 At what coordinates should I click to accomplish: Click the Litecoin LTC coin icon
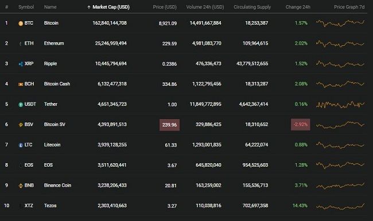click(21, 145)
